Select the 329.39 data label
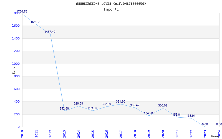 click(79, 103)
